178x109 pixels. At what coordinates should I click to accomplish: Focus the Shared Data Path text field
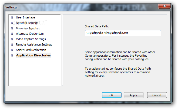pos(123,33)
